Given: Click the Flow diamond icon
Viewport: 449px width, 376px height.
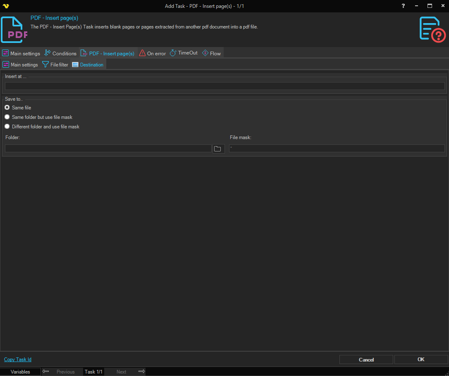Looking at the screenshot, I should 205,53.
